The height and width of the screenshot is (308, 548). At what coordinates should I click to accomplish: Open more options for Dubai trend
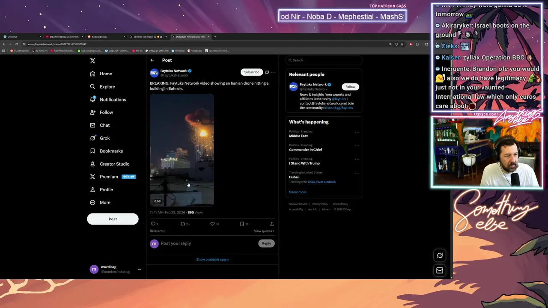tap(357, 173)
